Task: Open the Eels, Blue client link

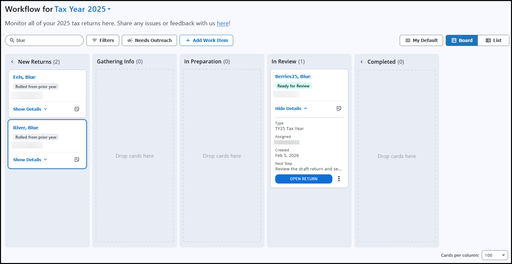Action: 24,77
